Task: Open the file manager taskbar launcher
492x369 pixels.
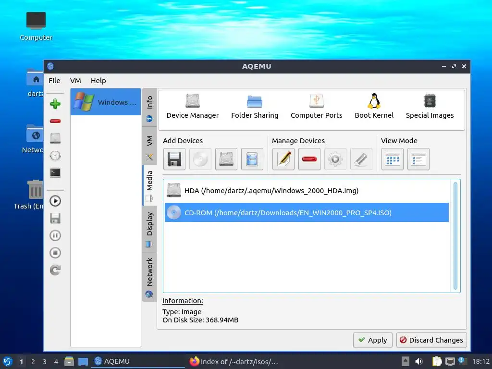Action: [x=69, y=361]
